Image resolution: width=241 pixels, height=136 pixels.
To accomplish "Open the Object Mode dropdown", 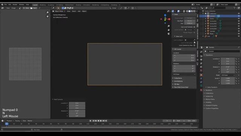I will click(x=59, y=11).
